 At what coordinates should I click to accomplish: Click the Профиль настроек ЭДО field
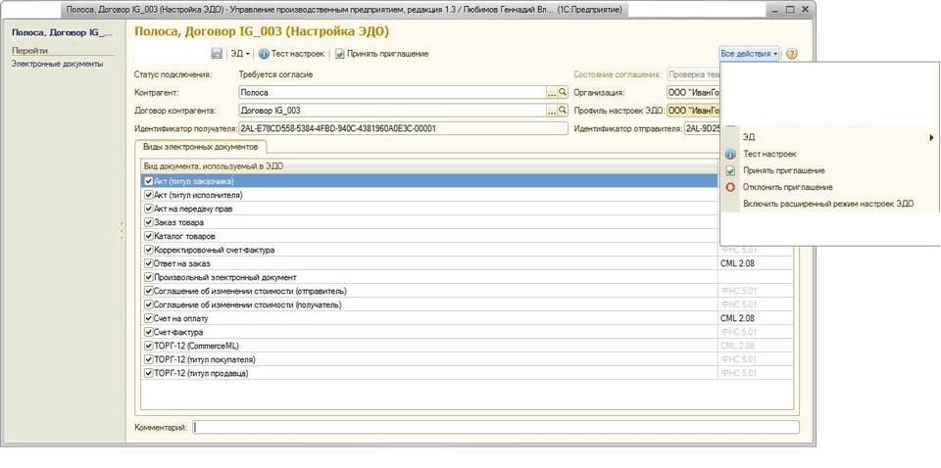click(x=693, y=111)
